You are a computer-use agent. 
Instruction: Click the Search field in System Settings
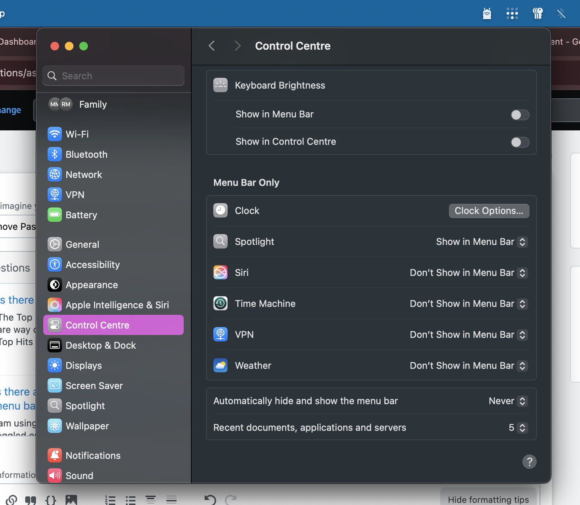(113, 76)
